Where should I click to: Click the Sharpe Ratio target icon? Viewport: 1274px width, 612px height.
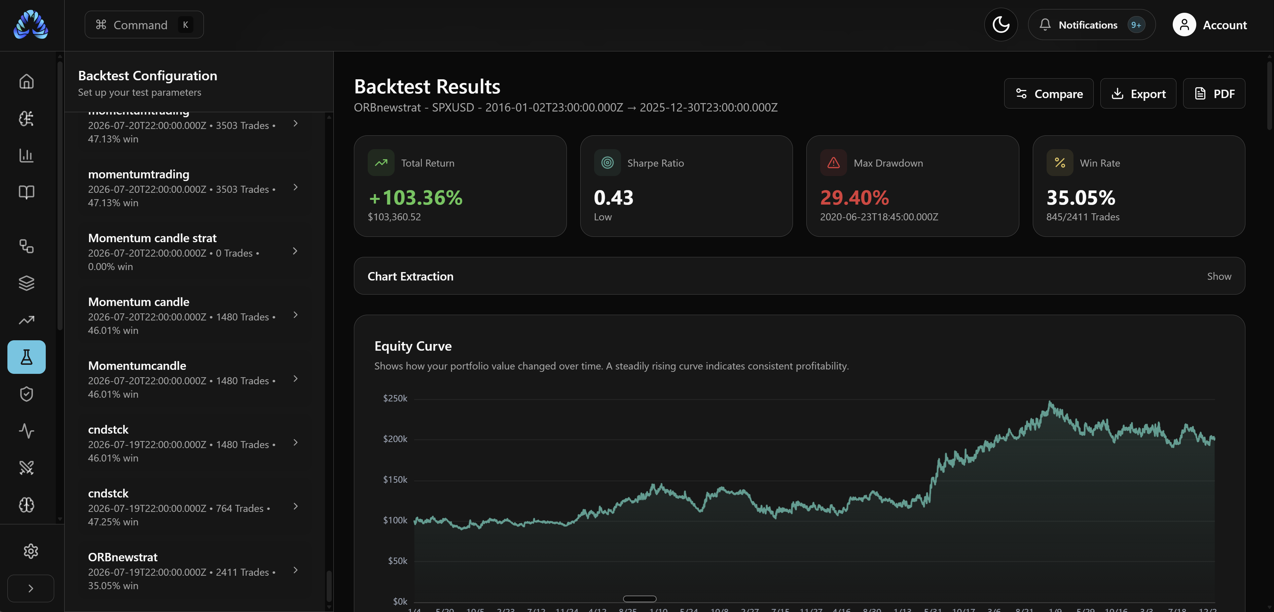(x=607, y=163)
